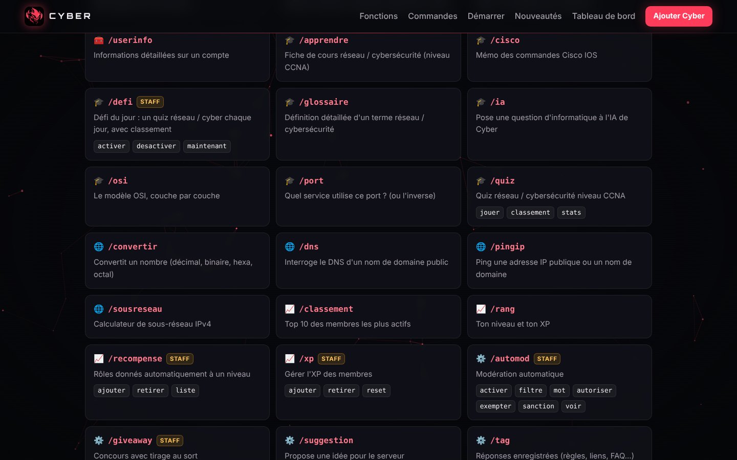Click the globe icon beside /convertir
This screenshot has width=737, height=460.
click(99, 247)
